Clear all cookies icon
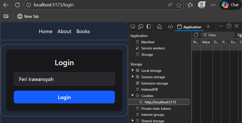The width and height of the screenshot is (242, 123). (239, 35)
